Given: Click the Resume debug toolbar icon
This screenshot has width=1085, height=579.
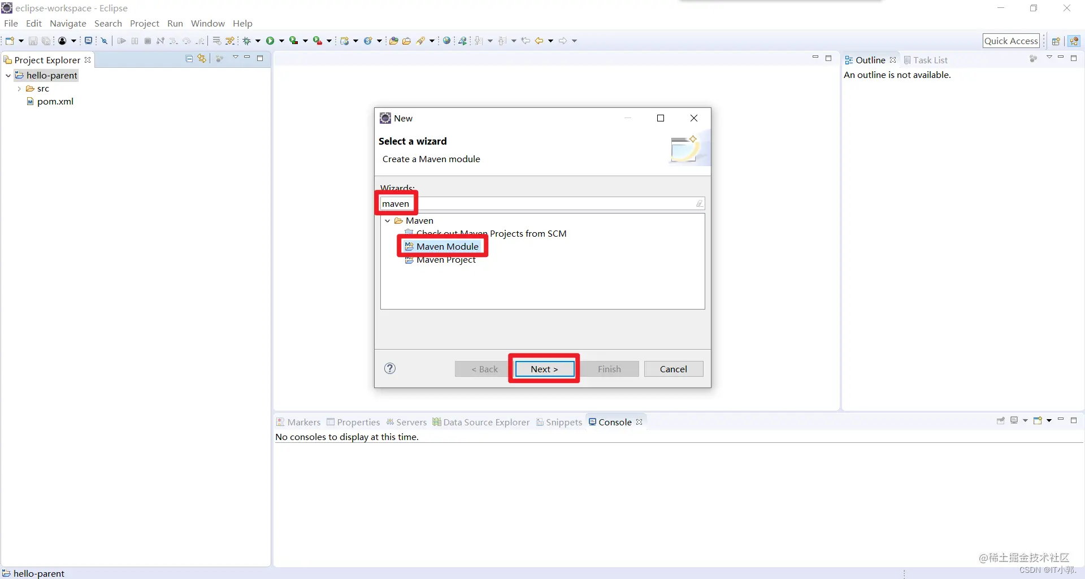Looking at the screenshot, I should tap(121, 41).
